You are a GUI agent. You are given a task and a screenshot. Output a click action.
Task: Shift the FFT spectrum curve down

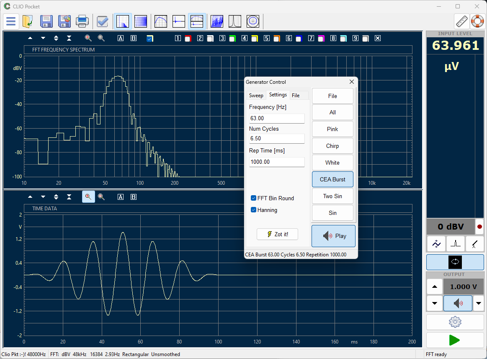43,38
